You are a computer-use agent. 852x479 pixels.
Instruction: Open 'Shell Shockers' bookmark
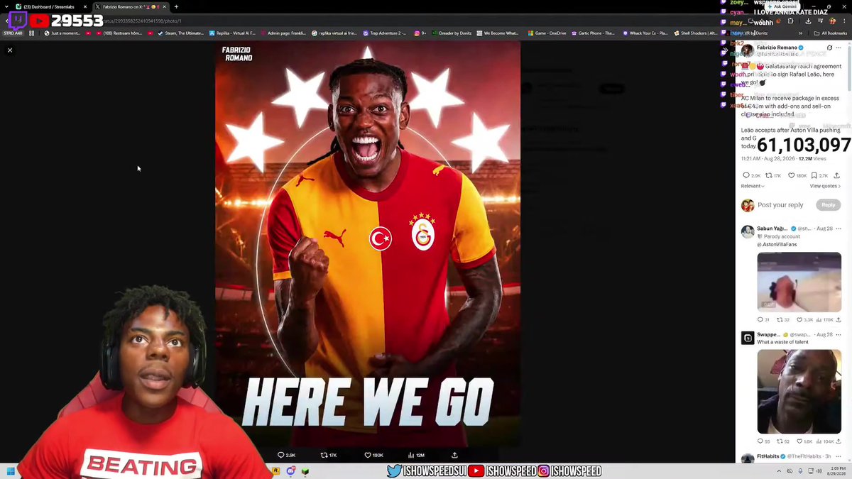point(697,33)
